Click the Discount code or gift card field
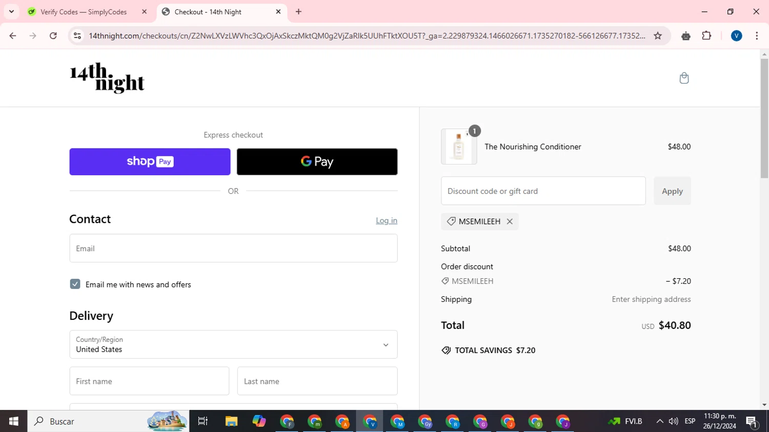This screenshot has height=432, width=769. pyautogui.click(x=543, y=191)
